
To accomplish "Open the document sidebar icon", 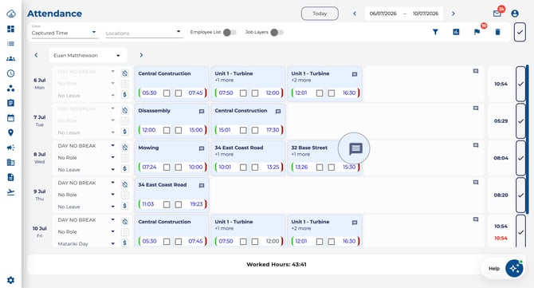I will point(10,177).
